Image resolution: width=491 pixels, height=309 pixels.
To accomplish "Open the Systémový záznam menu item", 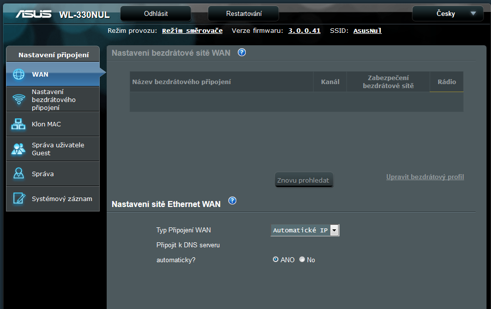I will tap(62, 199).
